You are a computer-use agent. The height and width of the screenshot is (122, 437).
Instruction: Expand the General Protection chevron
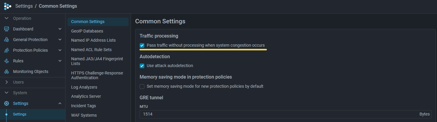point(60,40)
